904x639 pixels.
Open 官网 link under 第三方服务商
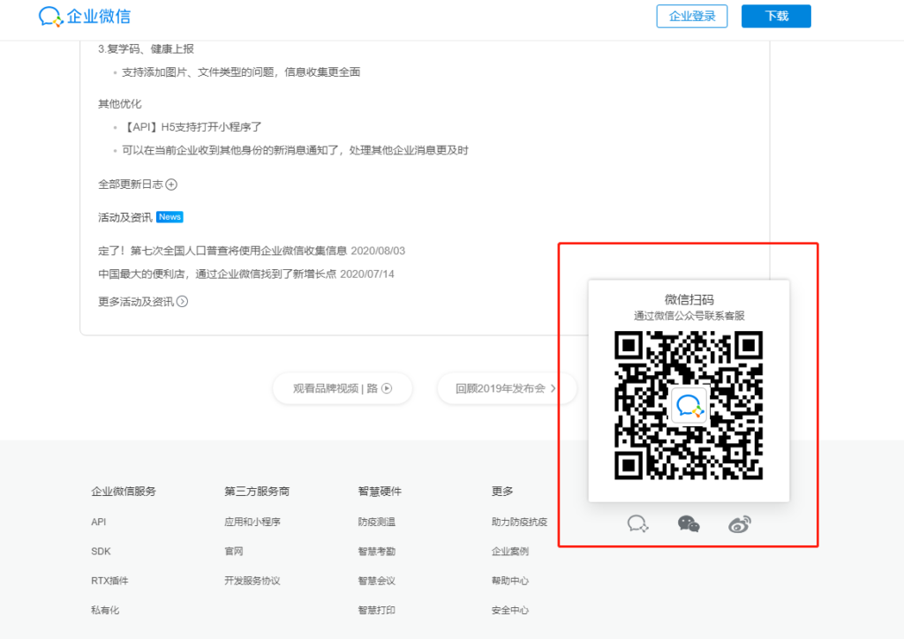(x=233, y=552)
